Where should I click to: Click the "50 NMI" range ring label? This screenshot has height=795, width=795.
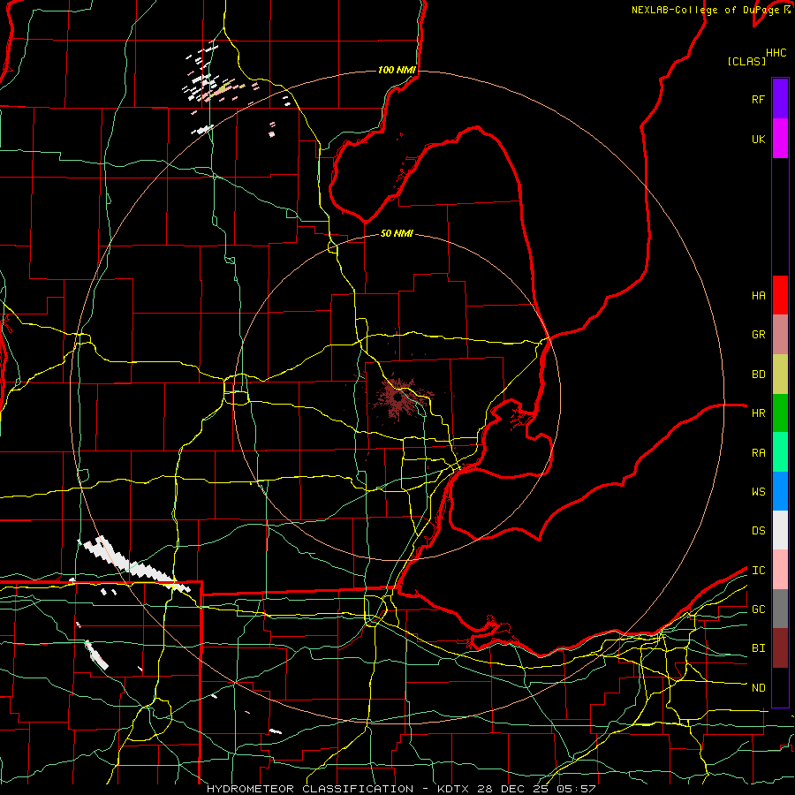pos(397,233)
